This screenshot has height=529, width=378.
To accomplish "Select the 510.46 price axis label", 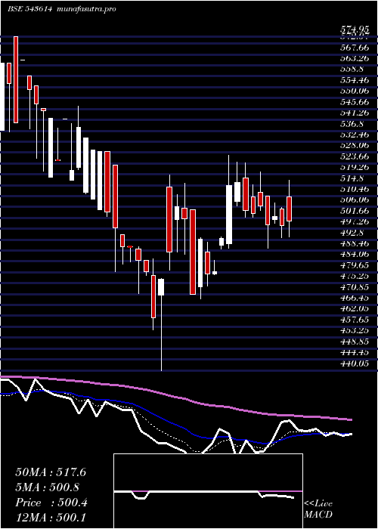I will [x=355, y=189].
